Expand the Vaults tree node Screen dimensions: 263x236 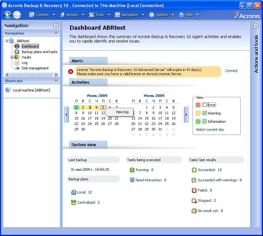coord(12,57)
